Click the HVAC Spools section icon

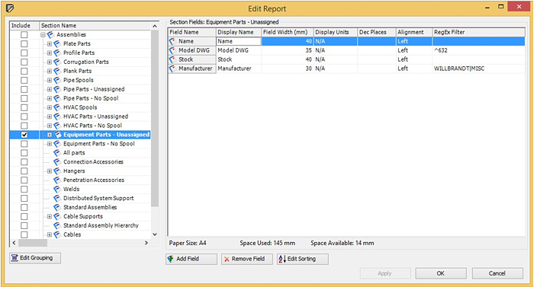click(57, 107)
